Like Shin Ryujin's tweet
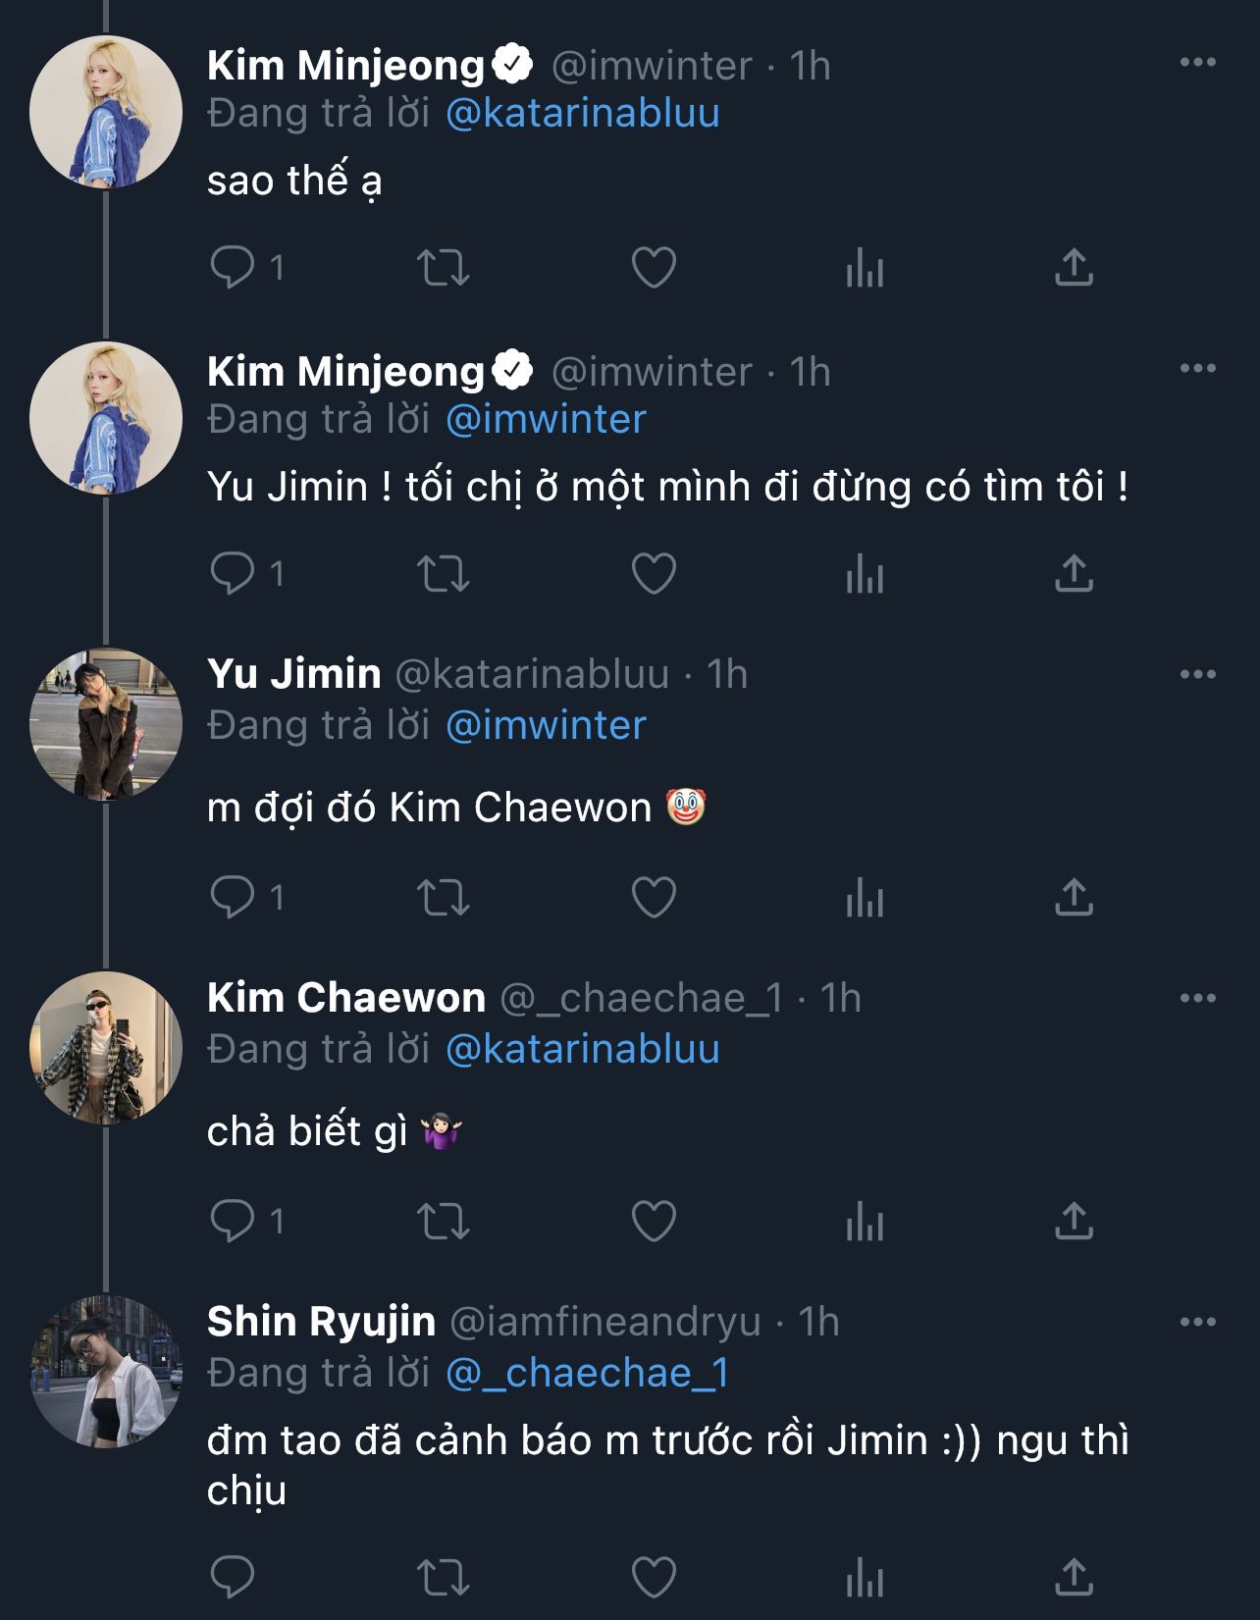 654,1578
